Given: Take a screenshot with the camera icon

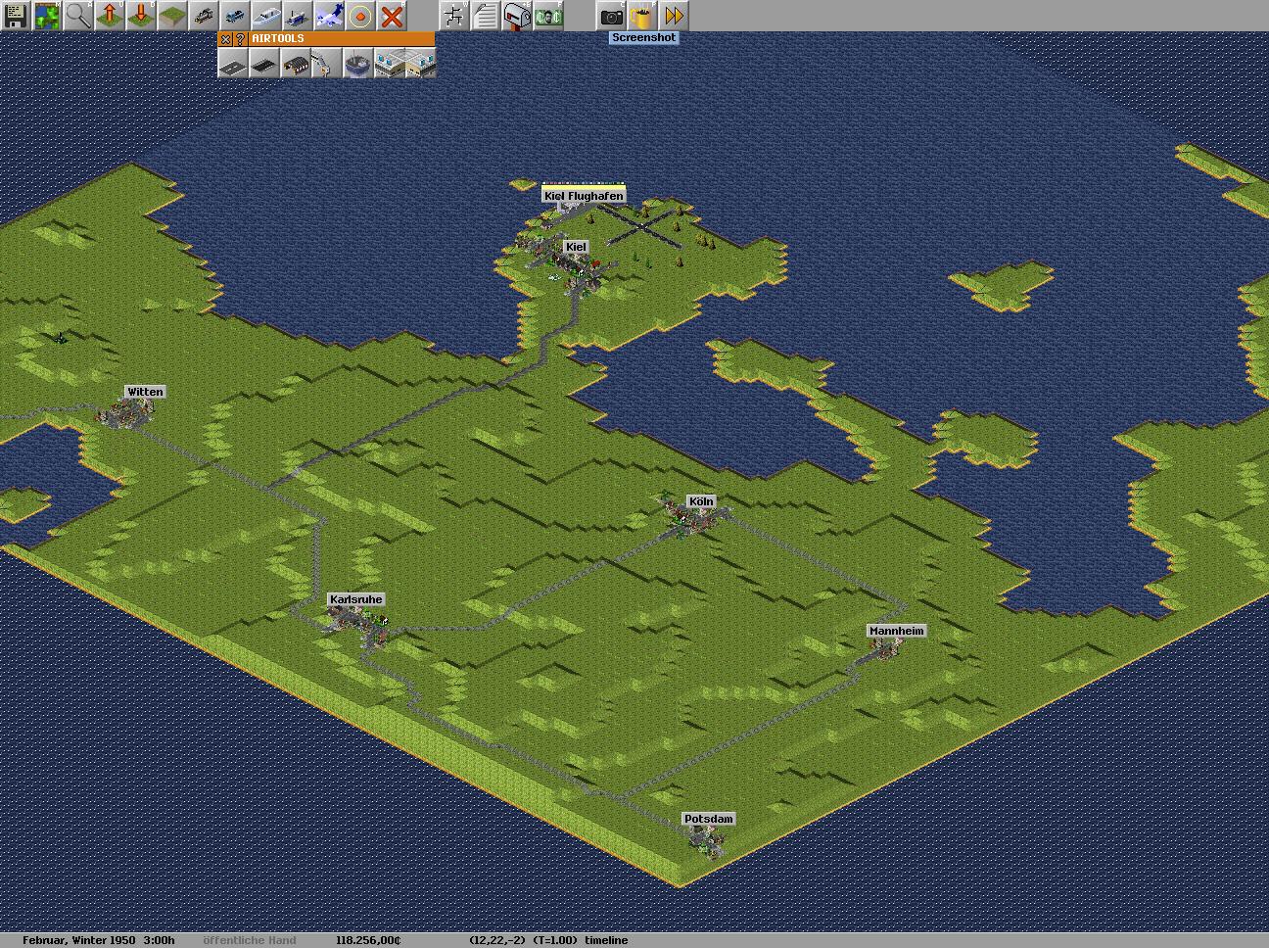Looking at the screenshot, I should tap(611, 16).
